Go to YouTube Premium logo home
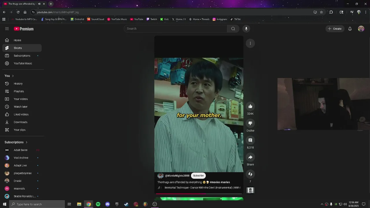 point(24,29)
